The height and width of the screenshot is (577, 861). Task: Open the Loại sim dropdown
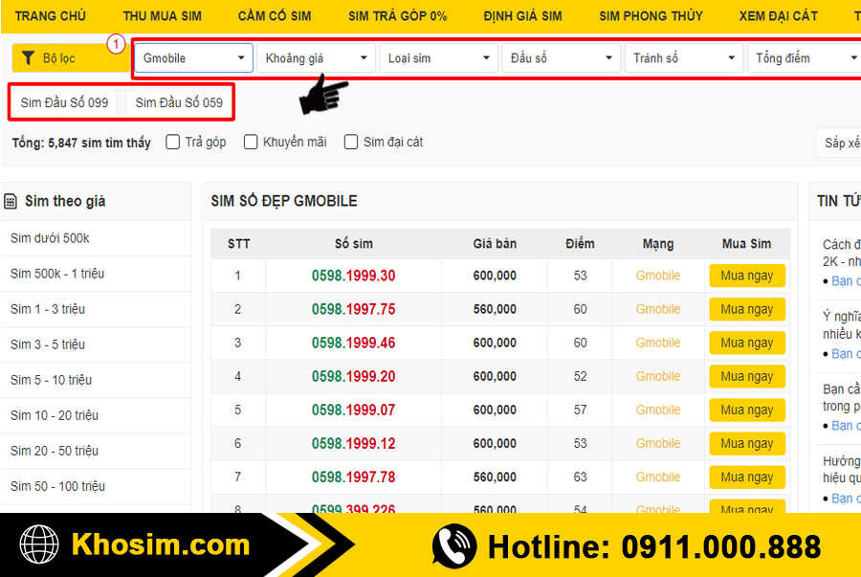pyautogui.click(x=438, y=58)
